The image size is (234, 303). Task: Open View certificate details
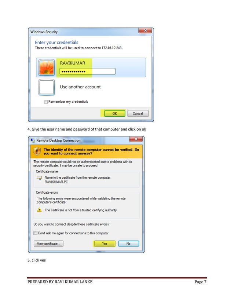coord(48,244)
